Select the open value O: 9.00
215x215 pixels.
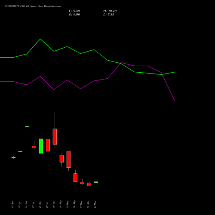point(74,15)
